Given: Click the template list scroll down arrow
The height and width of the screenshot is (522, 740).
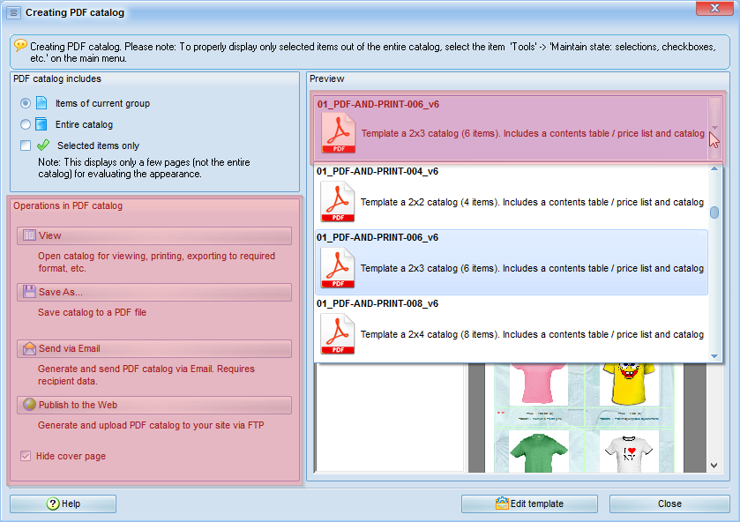Looking at the screenshot, I should click(x=714, y=356).
